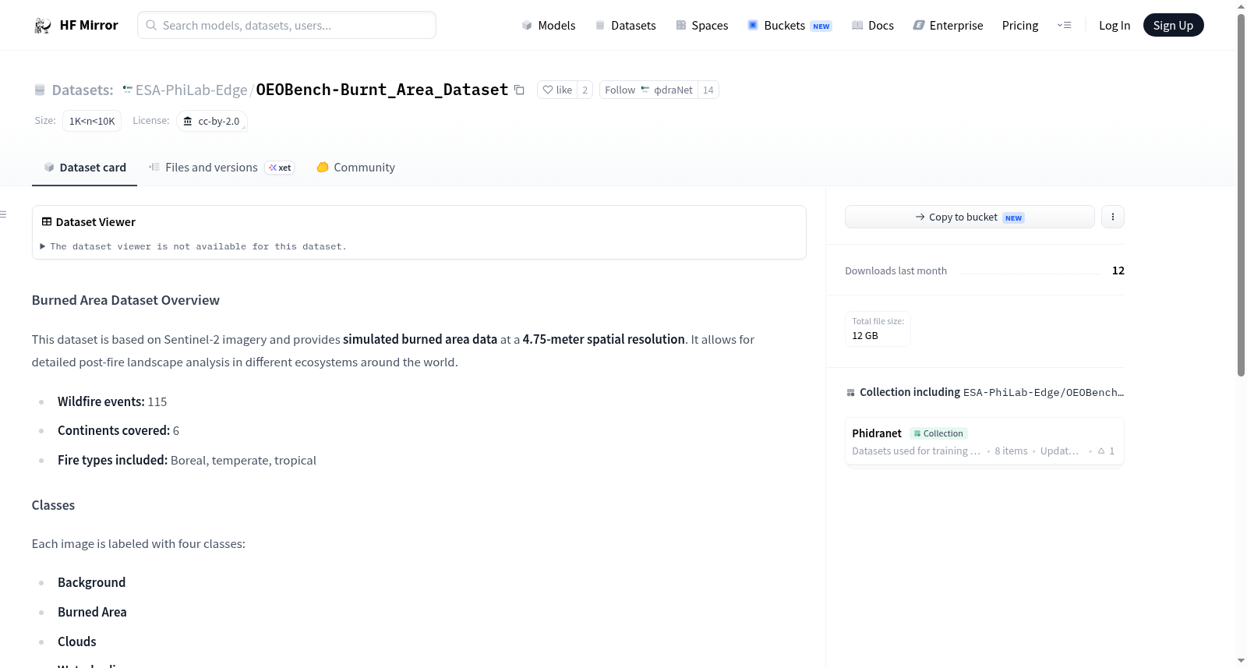Click the Total file size 12 GB
Image resolution: width=1247 pixels, height=668 pixels.
(878, 329)
